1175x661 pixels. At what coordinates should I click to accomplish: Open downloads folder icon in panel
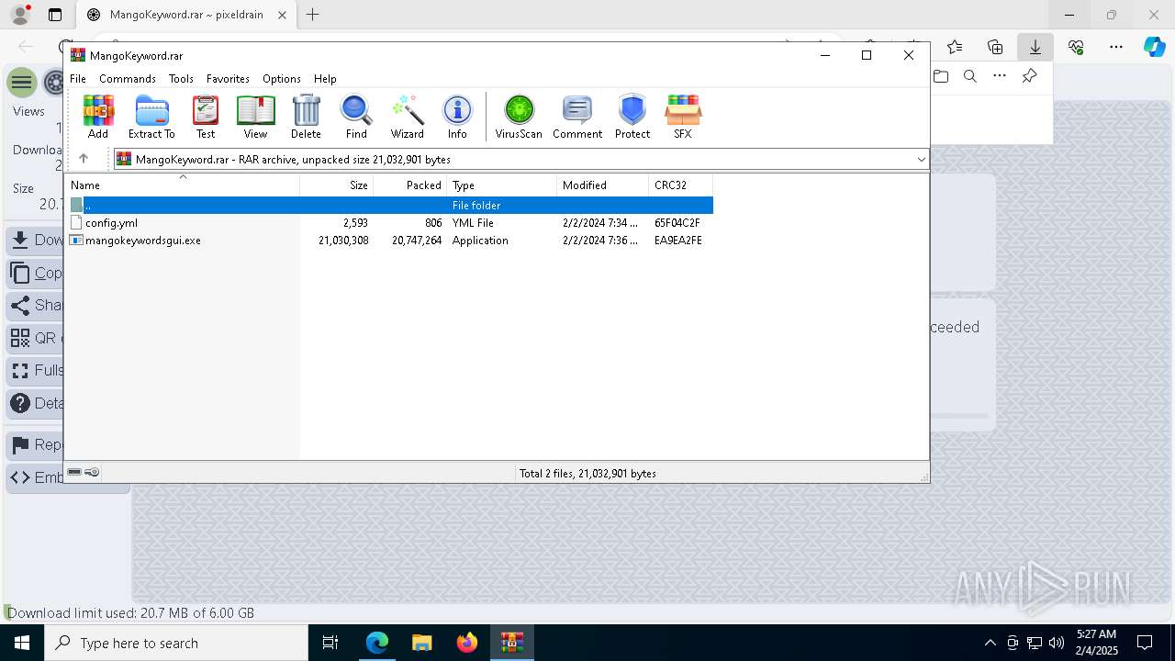[941, 76]
